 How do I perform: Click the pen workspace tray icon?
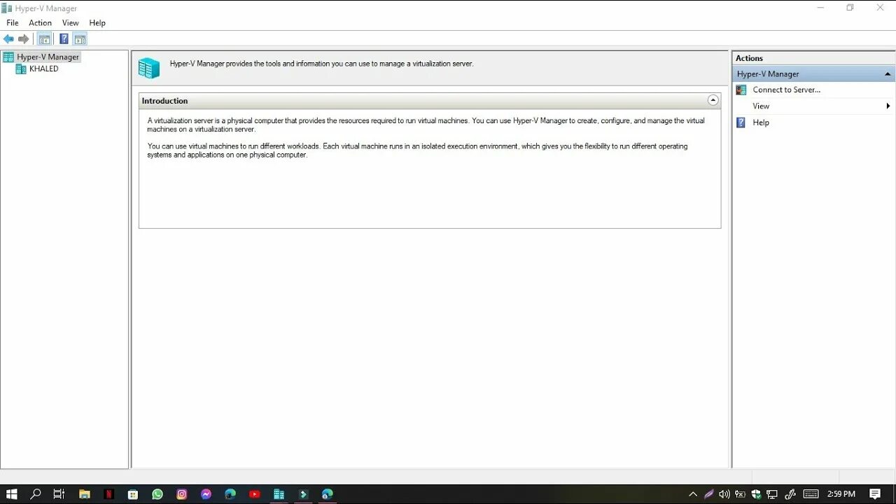point(790,494)
